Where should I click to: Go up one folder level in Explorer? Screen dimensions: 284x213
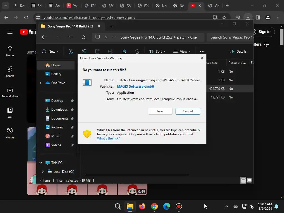click(70, 37)
